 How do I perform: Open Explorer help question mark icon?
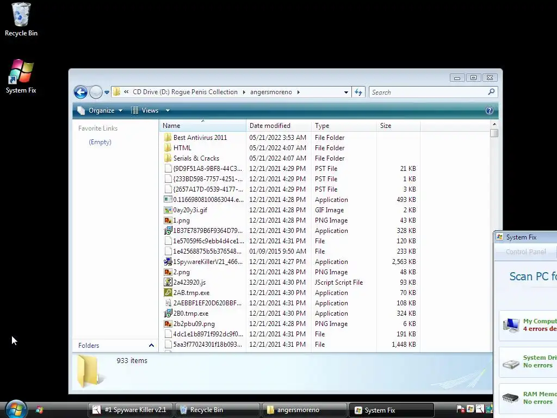pyautogui.click(x=489, y=110)
